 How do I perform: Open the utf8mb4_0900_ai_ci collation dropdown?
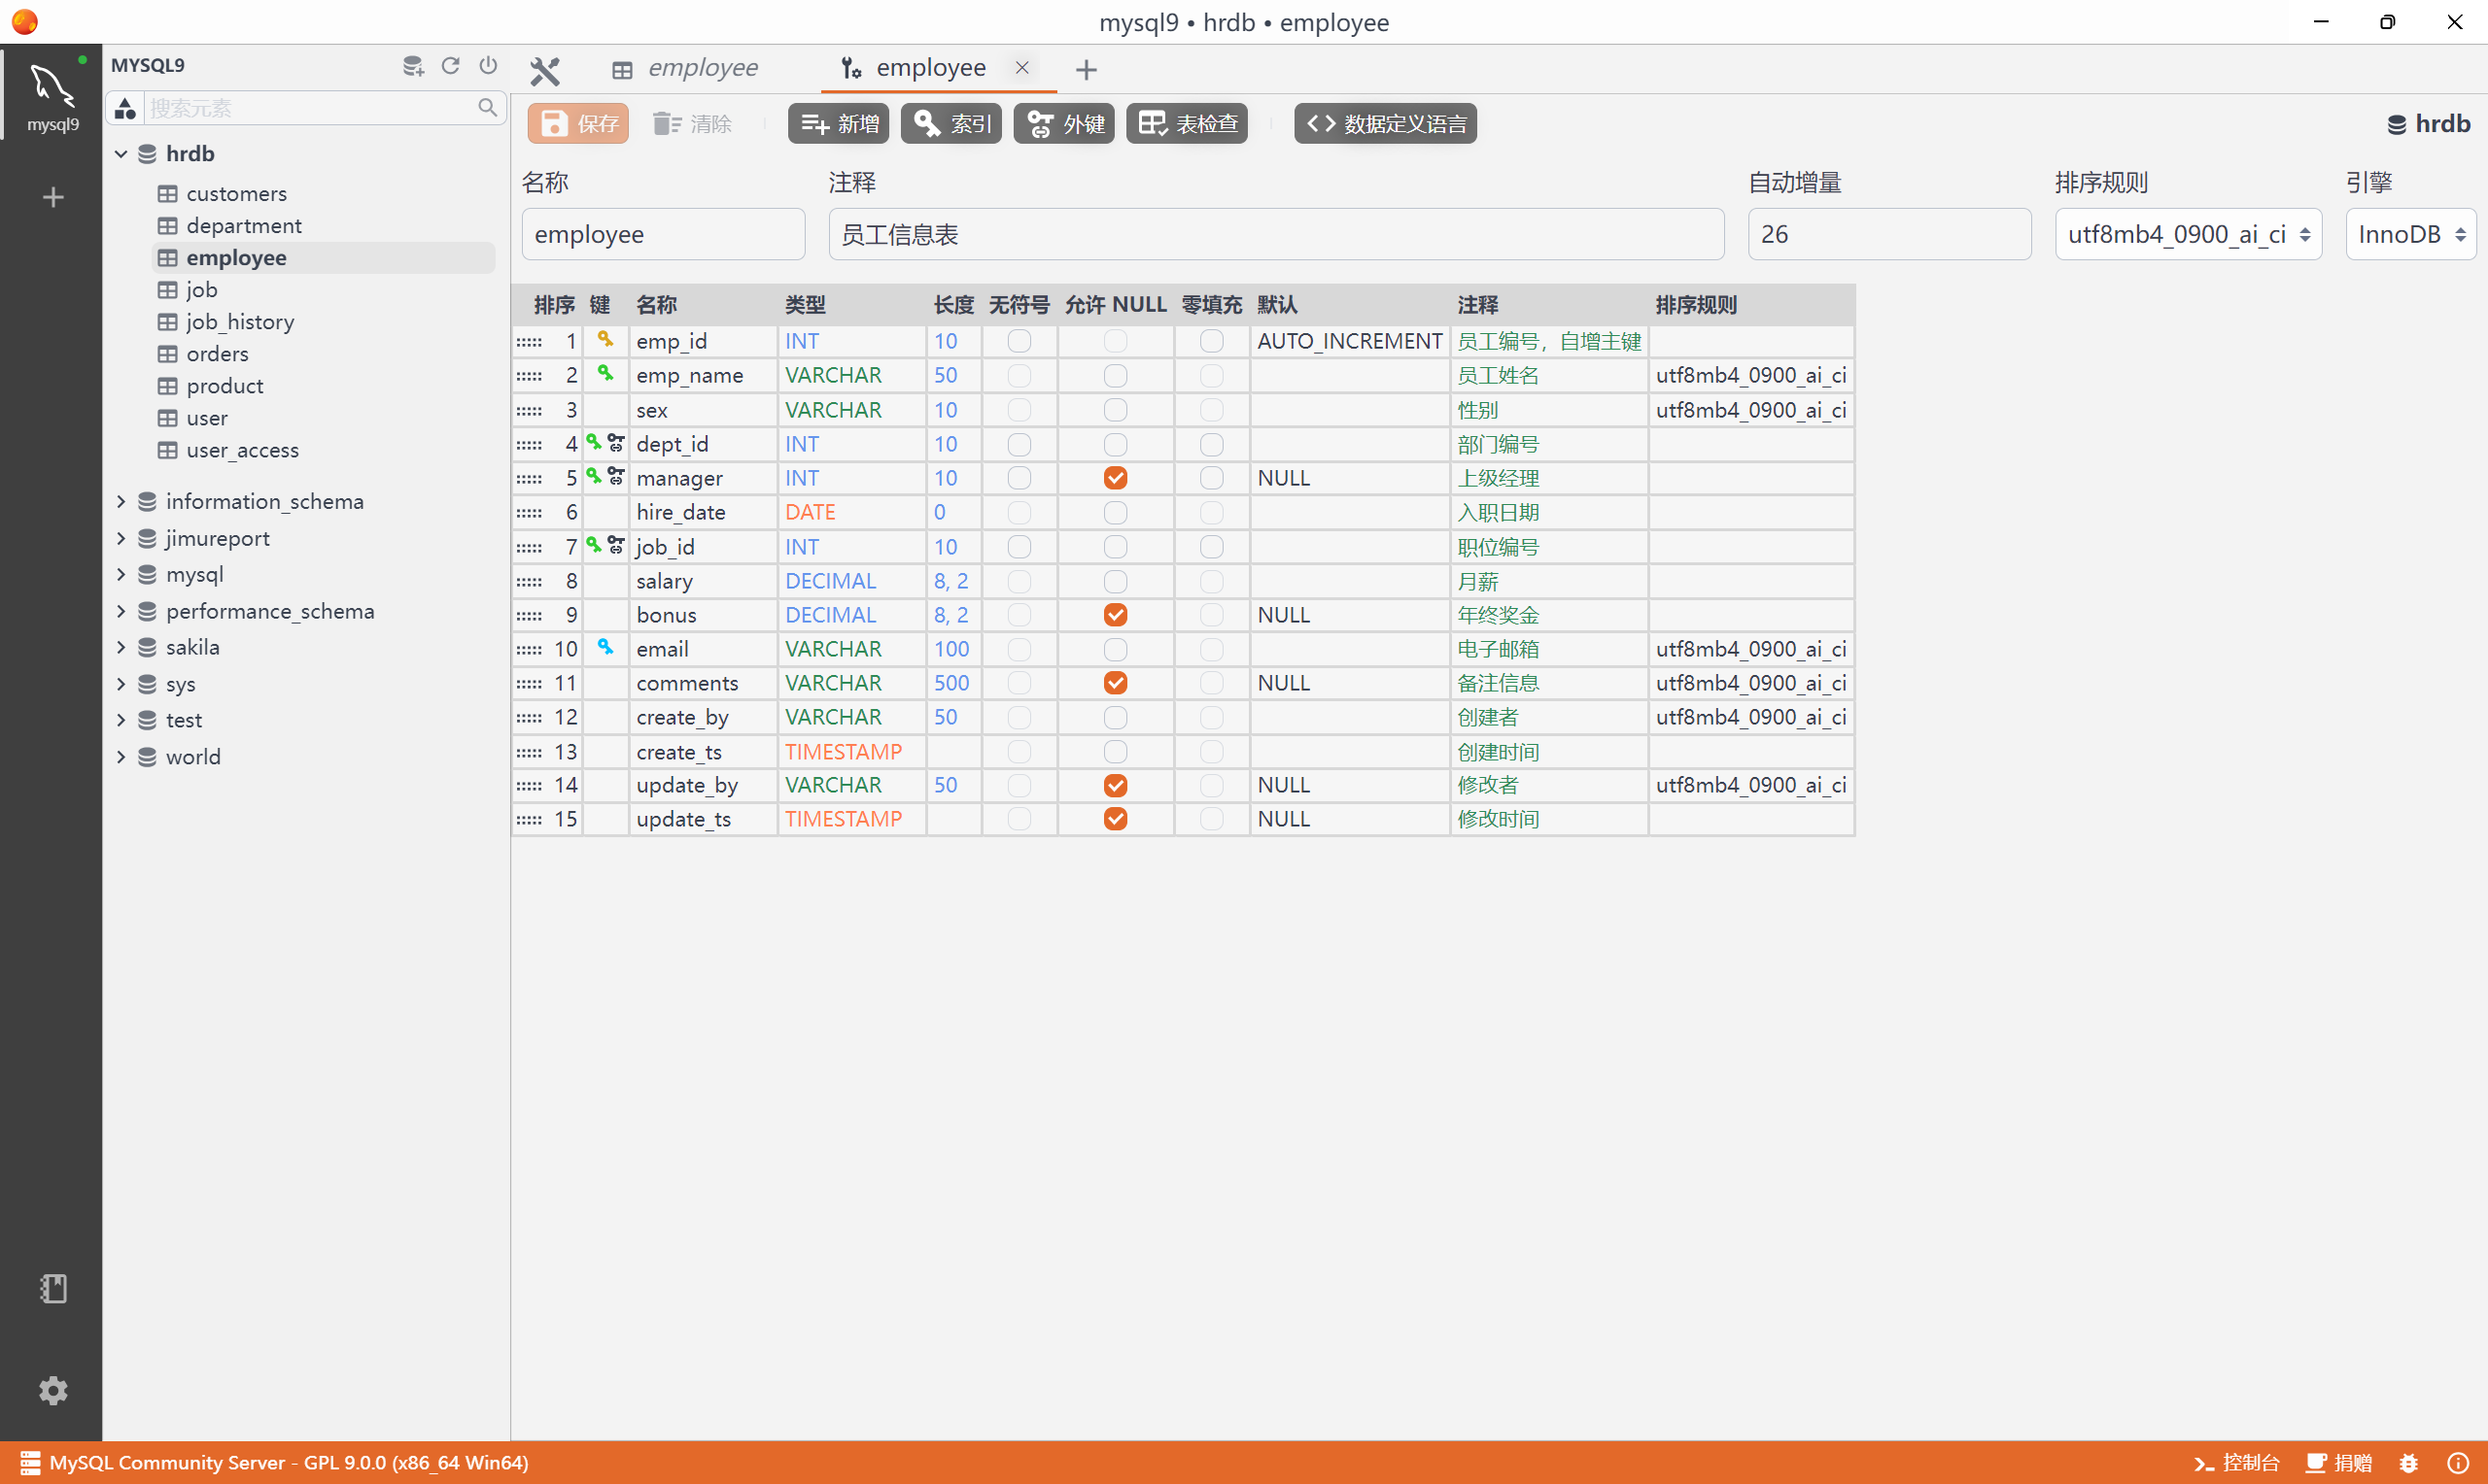(2187, 233)
